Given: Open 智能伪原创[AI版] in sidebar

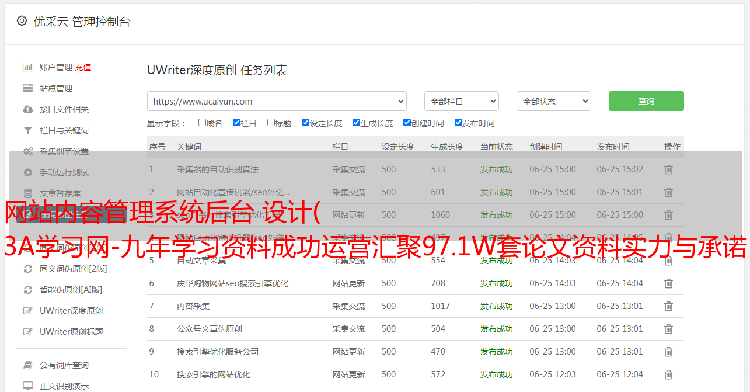Looking at the screenshot, I should 71,290.
